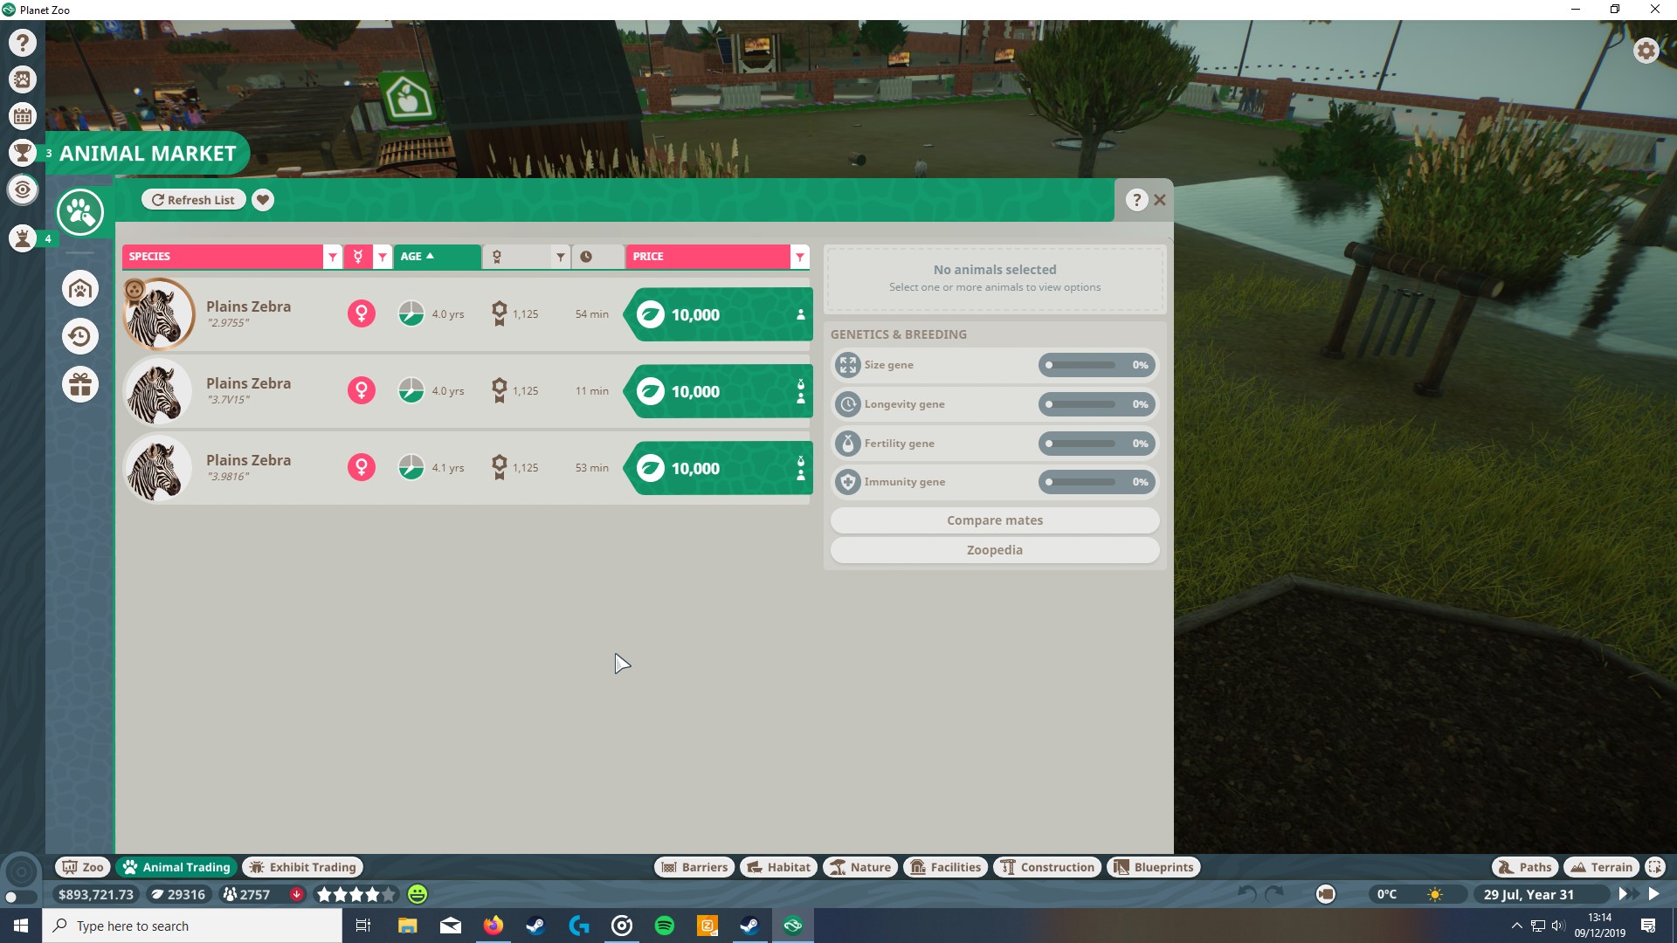The width and height of the screenshot is (1677, 943).
Task: Open Spotify from Windows taskbar
Action: (664, 926)
